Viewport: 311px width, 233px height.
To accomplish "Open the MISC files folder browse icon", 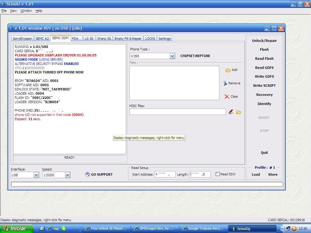I will pyautogui.click(x=239, y=112).
